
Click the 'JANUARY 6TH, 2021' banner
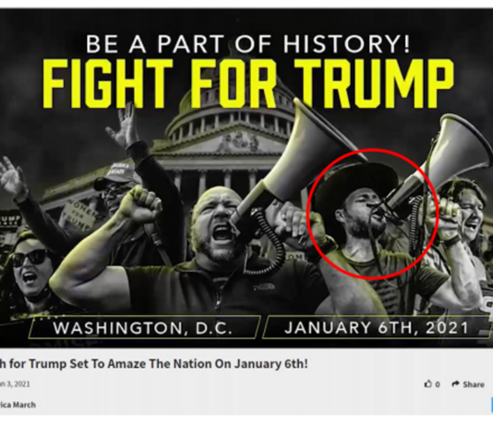click(x=377, y=327)
